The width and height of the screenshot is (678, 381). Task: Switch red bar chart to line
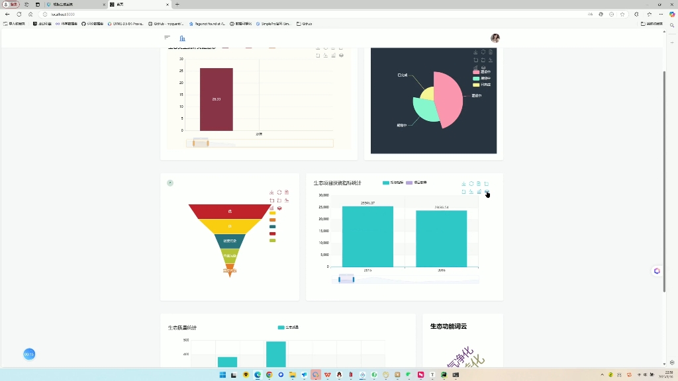326,56
